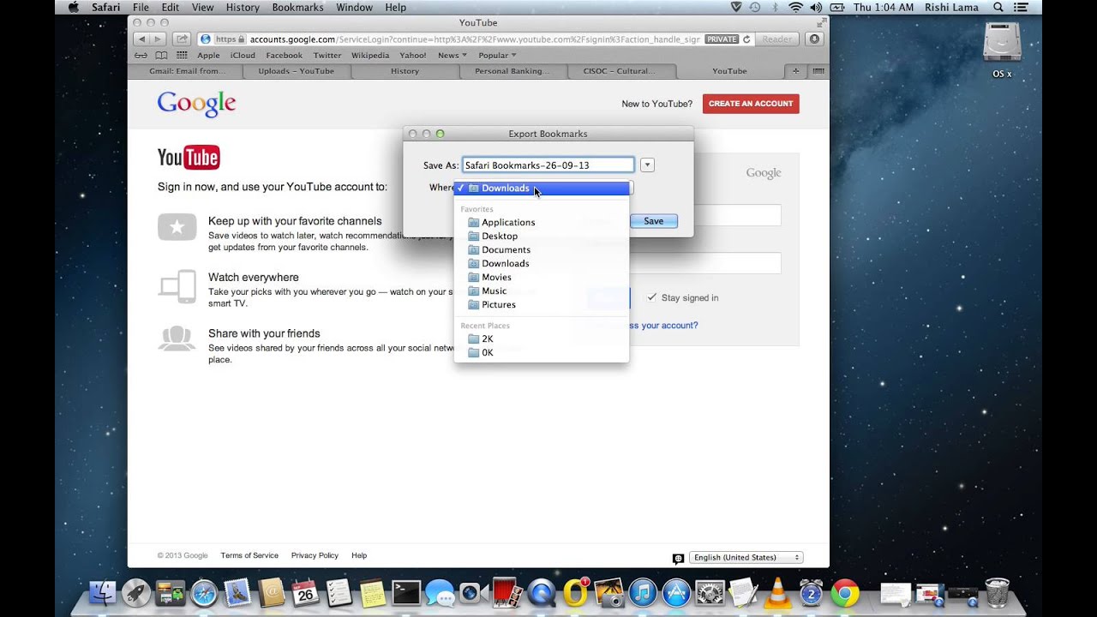The image size is (1097, 617).
Task: Open yellow Notes pad in Dock
Action: [x=373, y=593]
